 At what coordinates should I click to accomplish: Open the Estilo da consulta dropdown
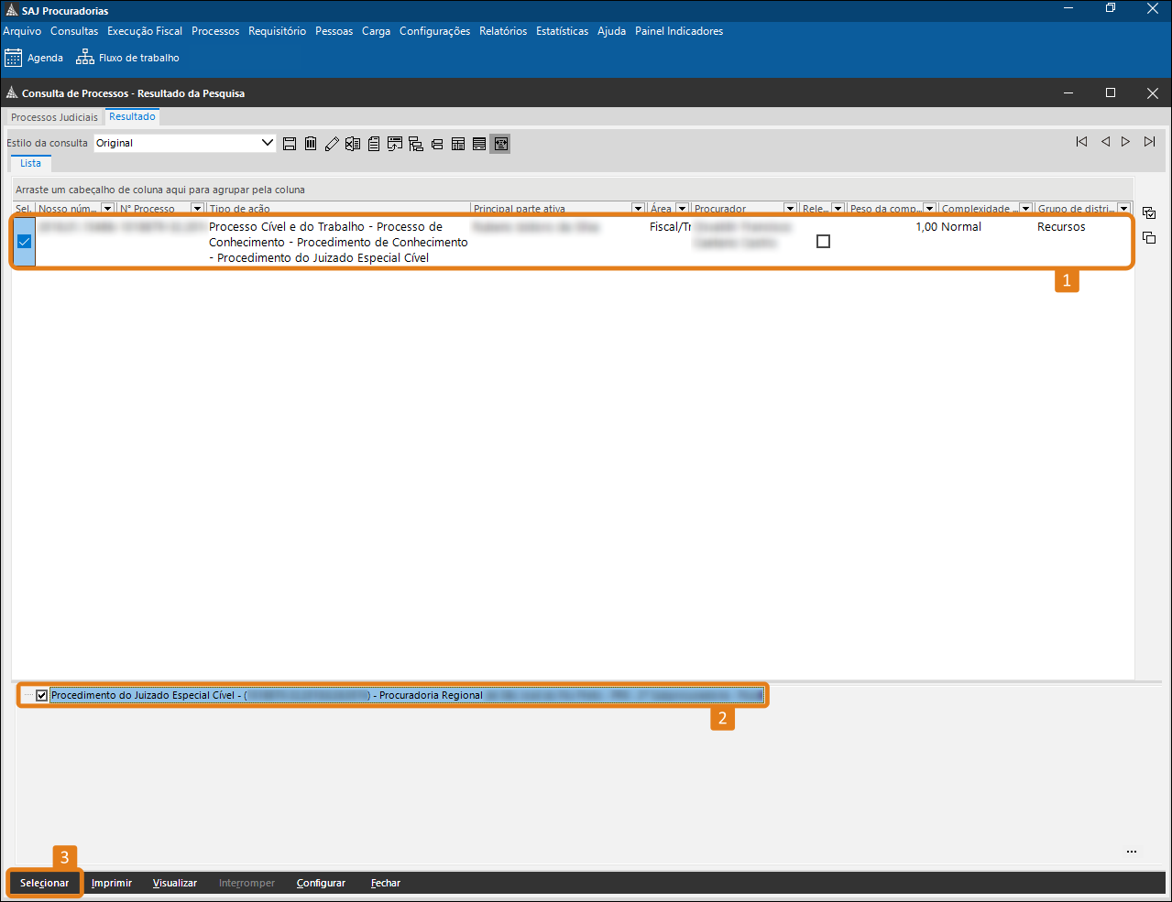click(268, 143)
